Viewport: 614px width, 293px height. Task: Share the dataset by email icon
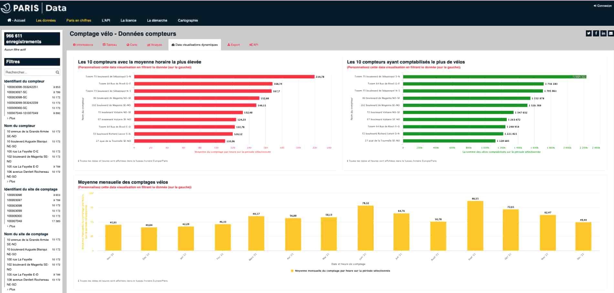click(610, 33)
